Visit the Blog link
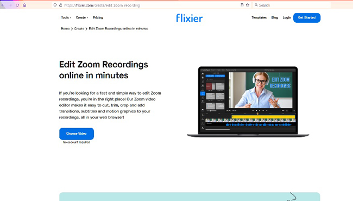353x201 pixels. pyautogui.click(x=275, y=17)
